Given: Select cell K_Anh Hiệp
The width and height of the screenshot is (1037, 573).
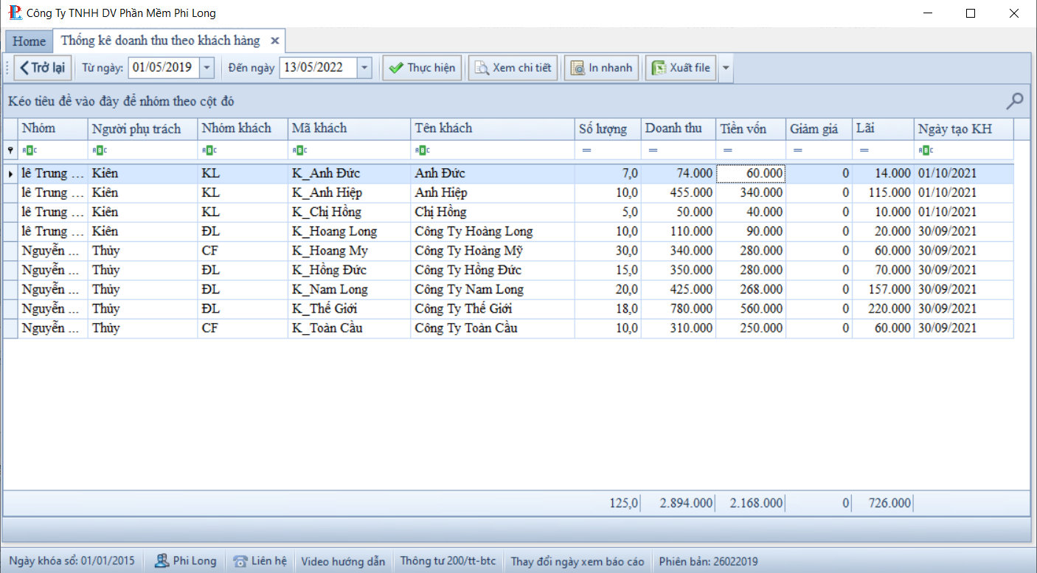Looking at the screenshot, I should click(349, 193).
